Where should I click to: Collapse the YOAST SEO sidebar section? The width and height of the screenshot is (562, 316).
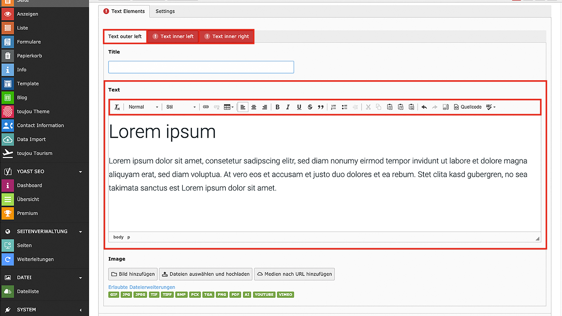(80, 172)
